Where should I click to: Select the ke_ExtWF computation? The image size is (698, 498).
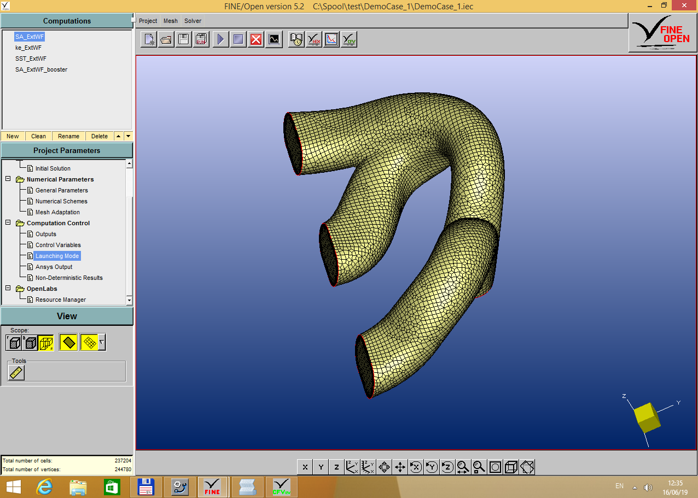[x=28, y=48]
